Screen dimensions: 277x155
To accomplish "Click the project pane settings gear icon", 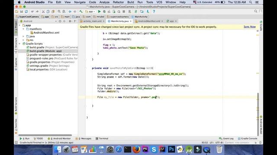I will point(70,21).
